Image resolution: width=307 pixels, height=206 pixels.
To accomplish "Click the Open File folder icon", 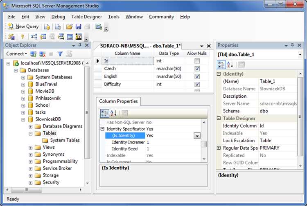I will click(x=69, y=27).
